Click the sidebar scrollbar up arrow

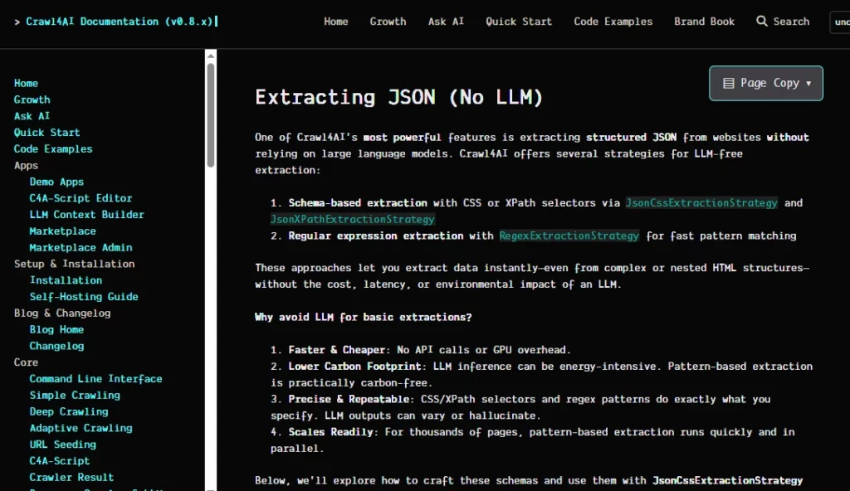point(211,56)
